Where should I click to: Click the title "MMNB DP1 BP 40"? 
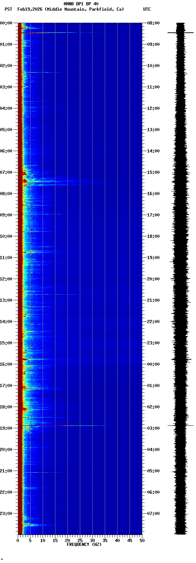pos(81,4)
